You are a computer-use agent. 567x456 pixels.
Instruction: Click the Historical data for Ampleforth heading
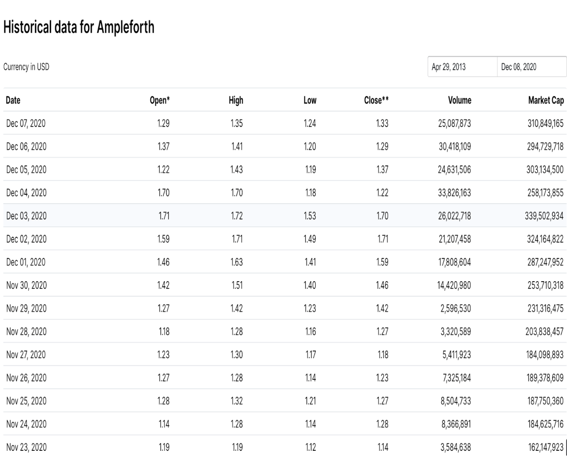[79, 28]
